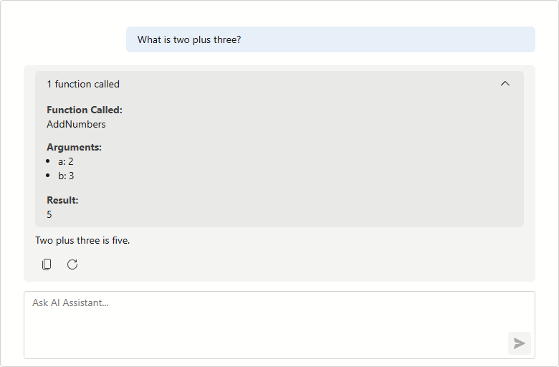559x367 pixels.
Task: Click the "Function Called:" label
Action: pos(85,110)
